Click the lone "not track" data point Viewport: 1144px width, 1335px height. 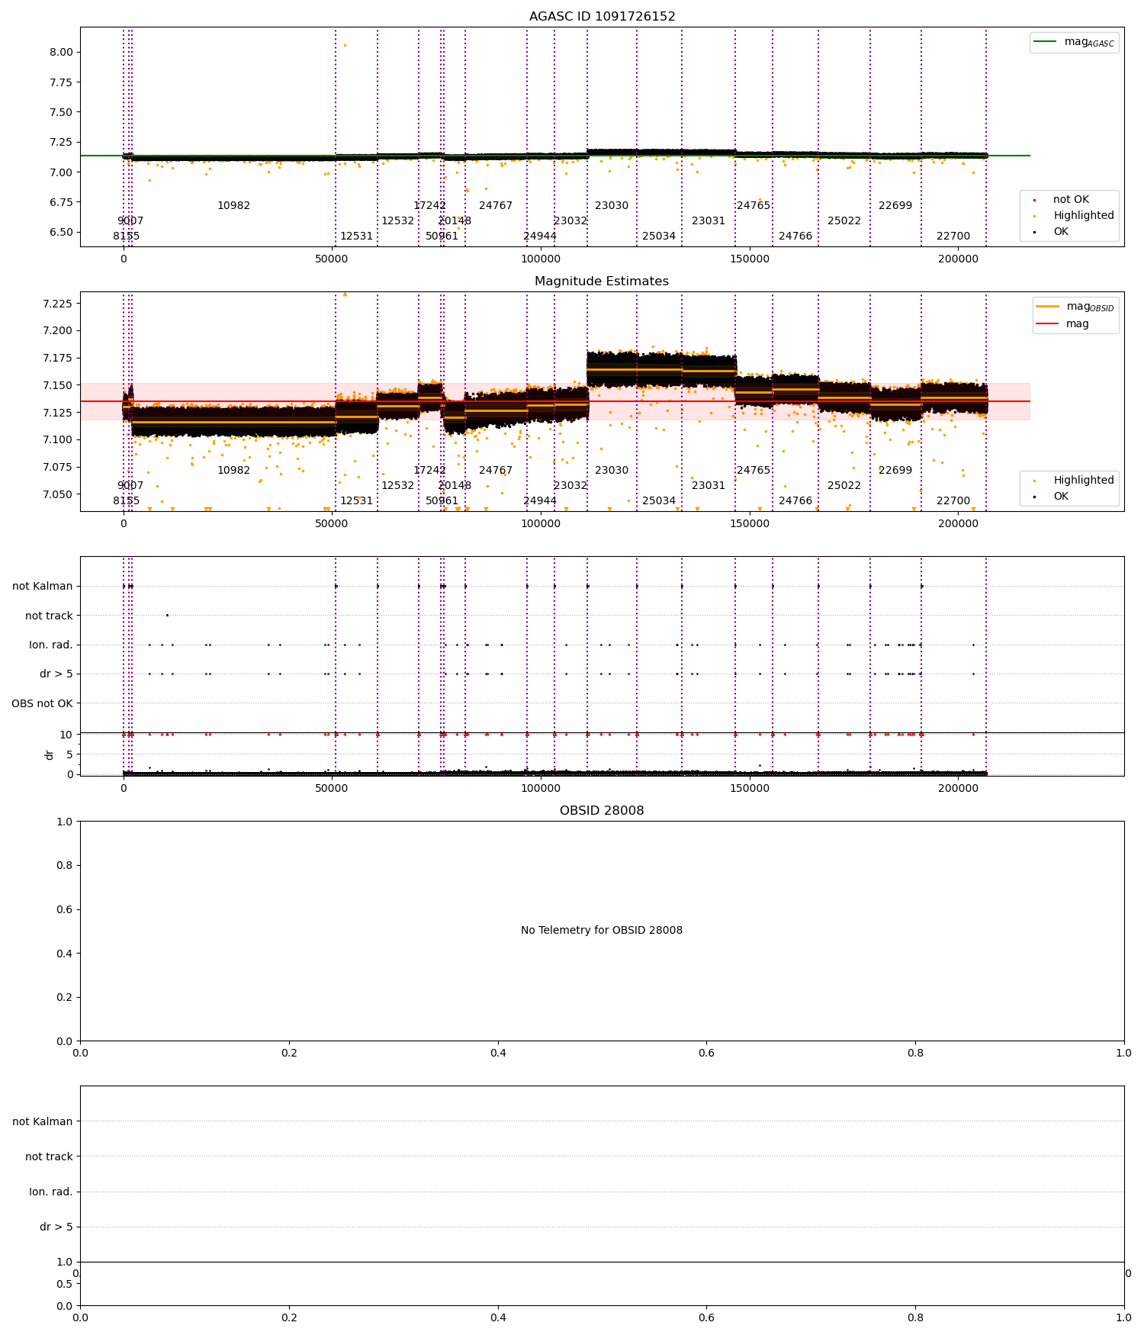(167, 616)
